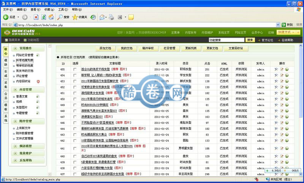Click the edit icon for row 455
The height and width of the screenshot is (183, 304).
tap(282, 69)
